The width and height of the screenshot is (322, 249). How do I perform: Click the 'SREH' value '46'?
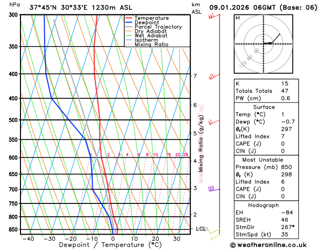click(285, 220)
